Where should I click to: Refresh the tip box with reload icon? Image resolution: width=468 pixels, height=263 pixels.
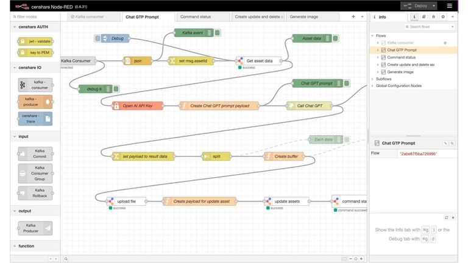click(x=447, y=218)
